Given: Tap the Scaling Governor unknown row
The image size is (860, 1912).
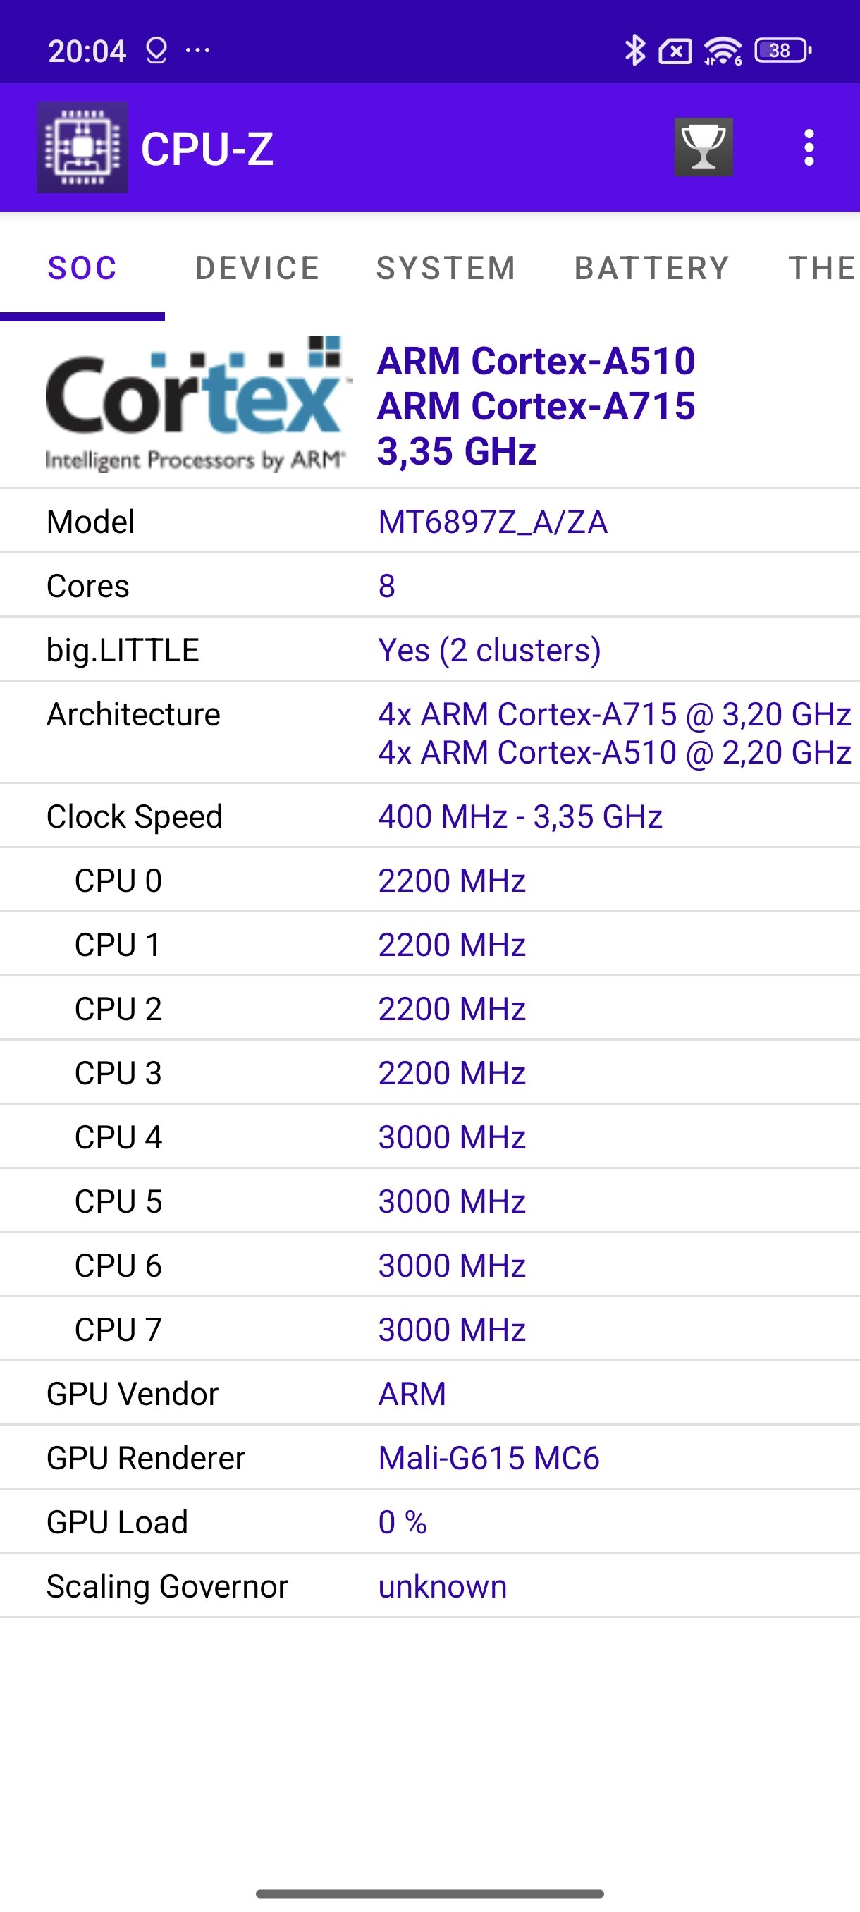Looking at the screenshot, I should (x=429, y=1586).
